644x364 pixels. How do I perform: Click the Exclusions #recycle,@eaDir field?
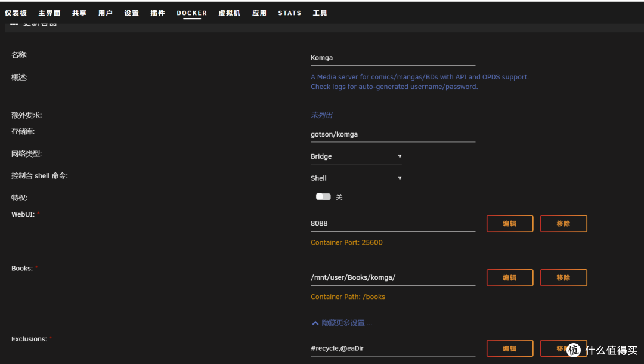coord(392,348)
